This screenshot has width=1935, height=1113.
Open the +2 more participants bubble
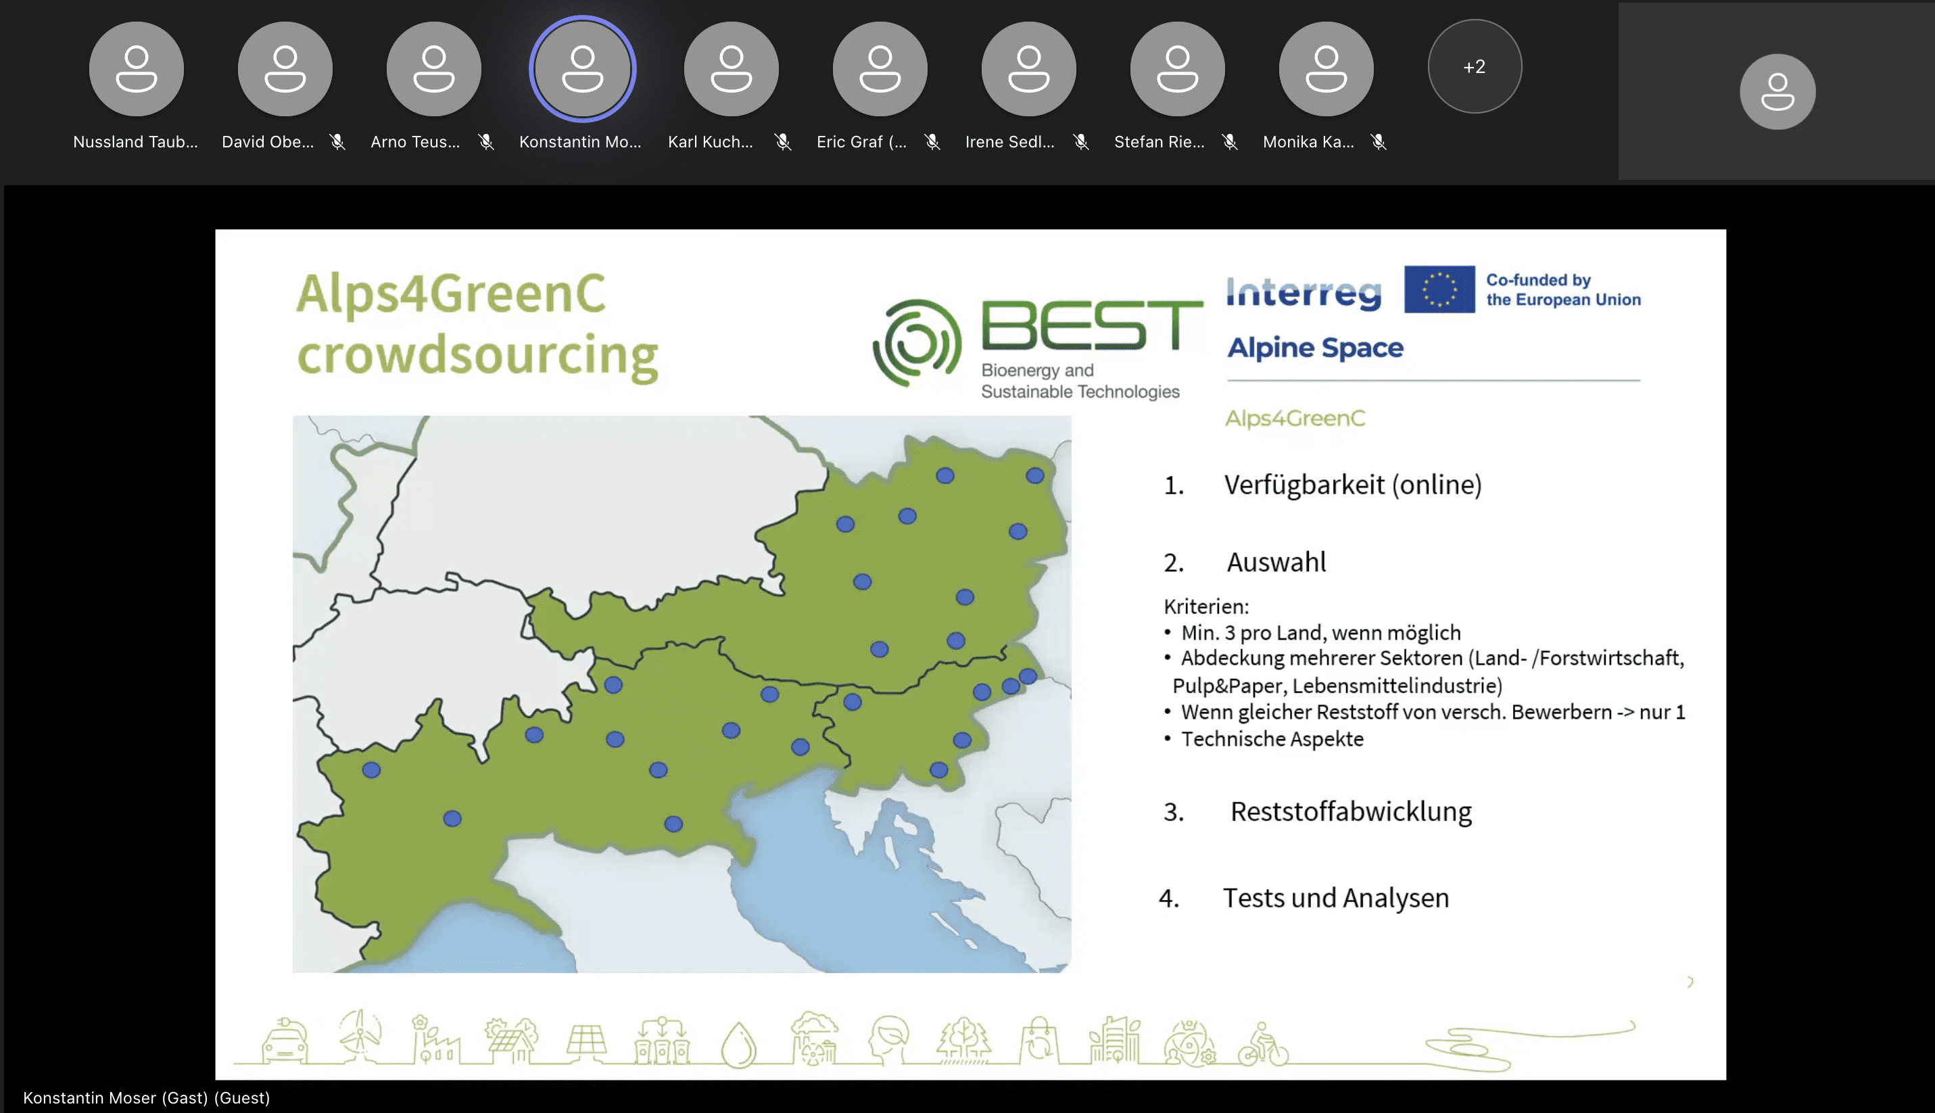point(1475,66)
